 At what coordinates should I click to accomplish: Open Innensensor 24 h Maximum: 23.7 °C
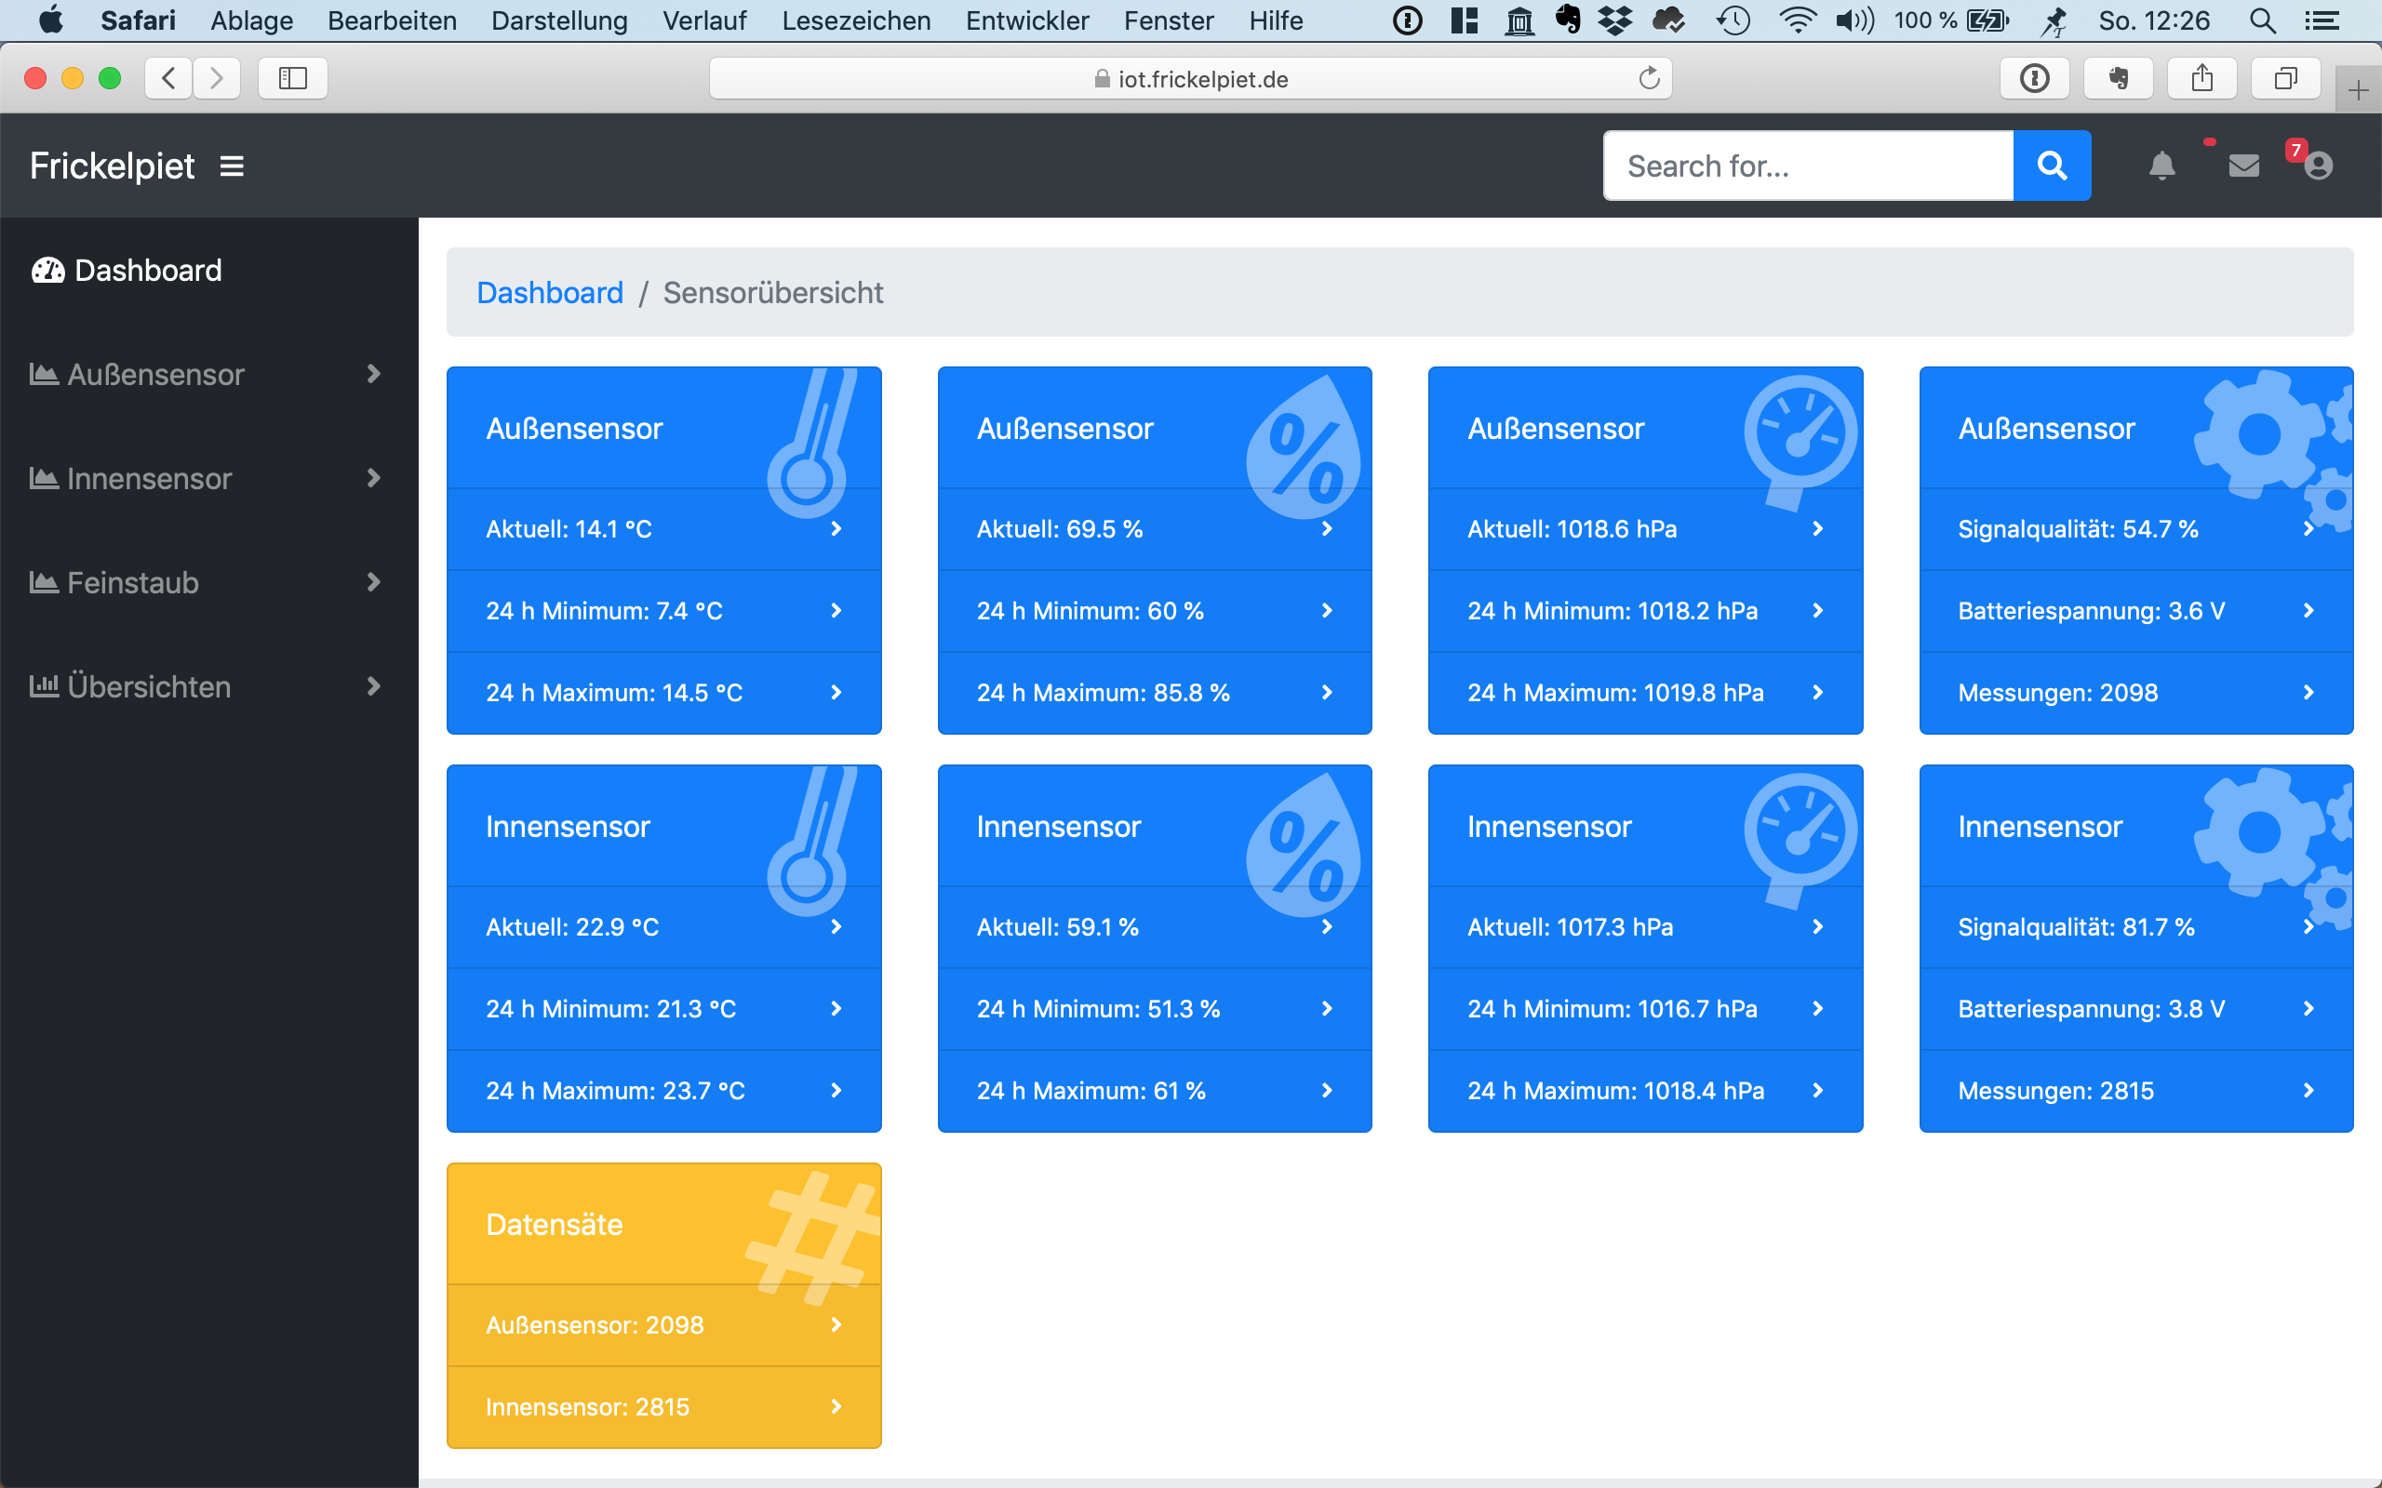coord(664,1090)
